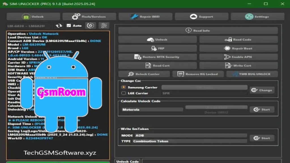This screenshot has width=290, height=163.
Task: Click the refresh devices icon
Action: tap(59, 26)
